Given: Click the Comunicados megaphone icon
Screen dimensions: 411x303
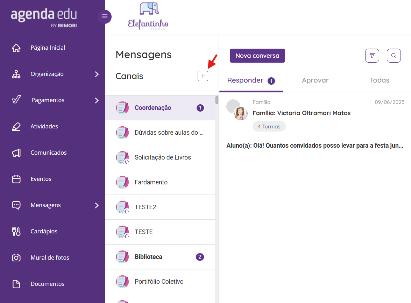Looking at the screenshot, I should 16,153.
